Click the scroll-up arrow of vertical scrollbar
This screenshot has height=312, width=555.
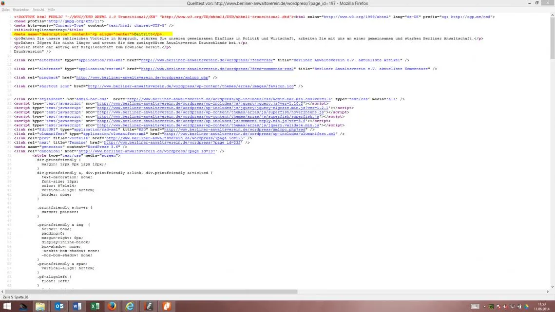(x=552, y=15)
